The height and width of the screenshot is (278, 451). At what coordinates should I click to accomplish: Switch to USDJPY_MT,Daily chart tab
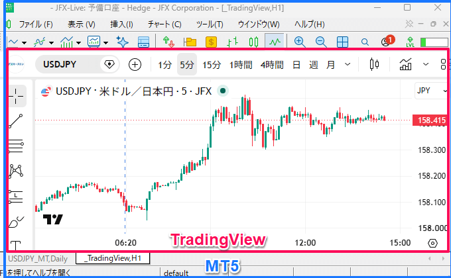[x=38, y=259]
